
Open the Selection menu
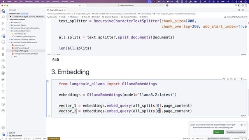click(x=29, y=2)
